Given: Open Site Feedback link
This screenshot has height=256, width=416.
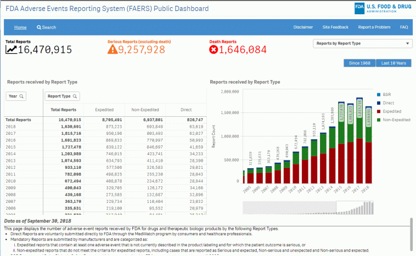Looking at the screenshot, I should tap(335, 27).
